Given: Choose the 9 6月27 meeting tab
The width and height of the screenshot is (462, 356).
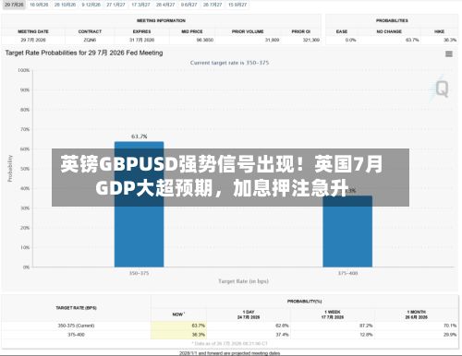Looking at the screenshot, I should pyautogui.click(x=189, y=5).
